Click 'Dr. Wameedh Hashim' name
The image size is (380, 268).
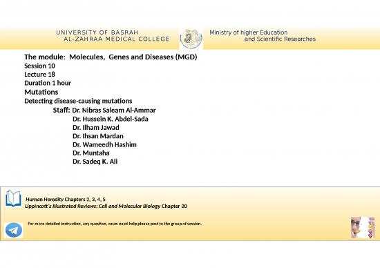click(x=105, y=144)
